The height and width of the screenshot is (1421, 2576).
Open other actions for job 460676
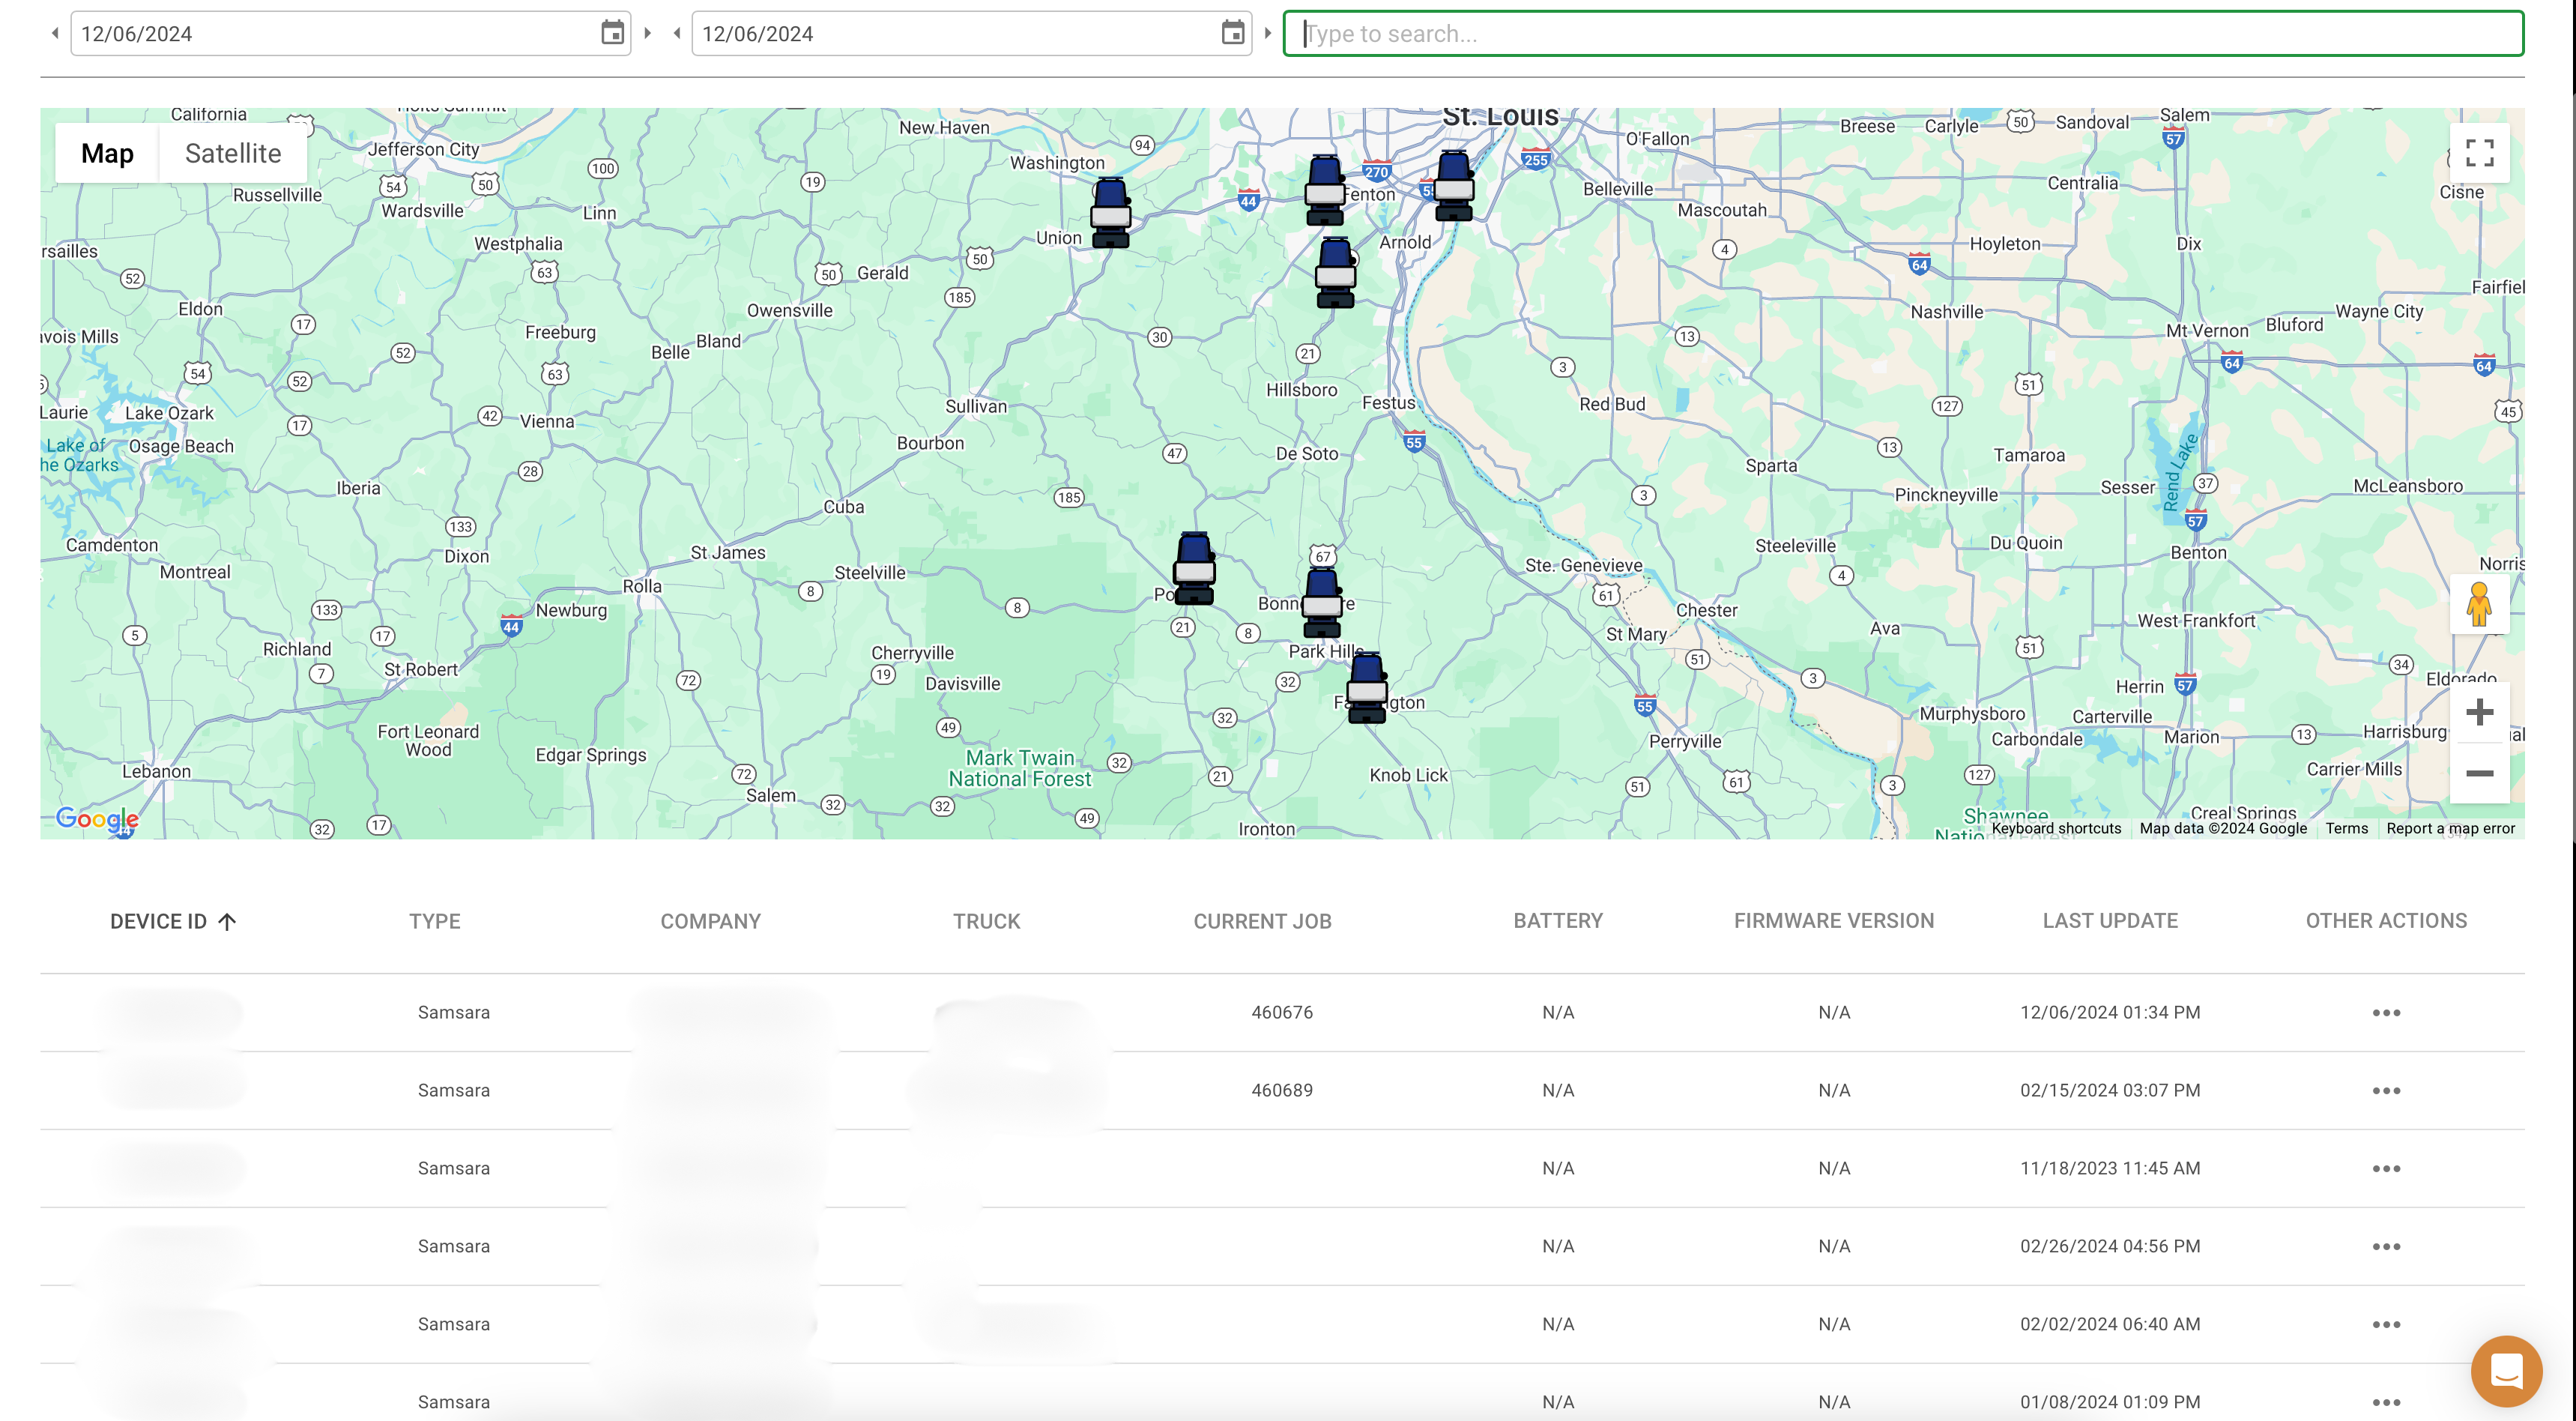pos(2386,1012)
